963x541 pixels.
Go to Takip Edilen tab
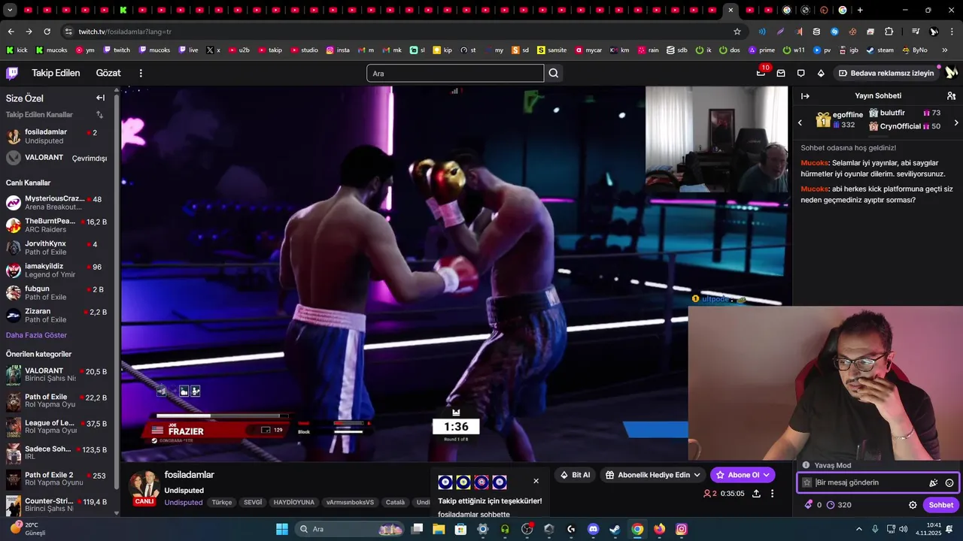tap(56, 73)
